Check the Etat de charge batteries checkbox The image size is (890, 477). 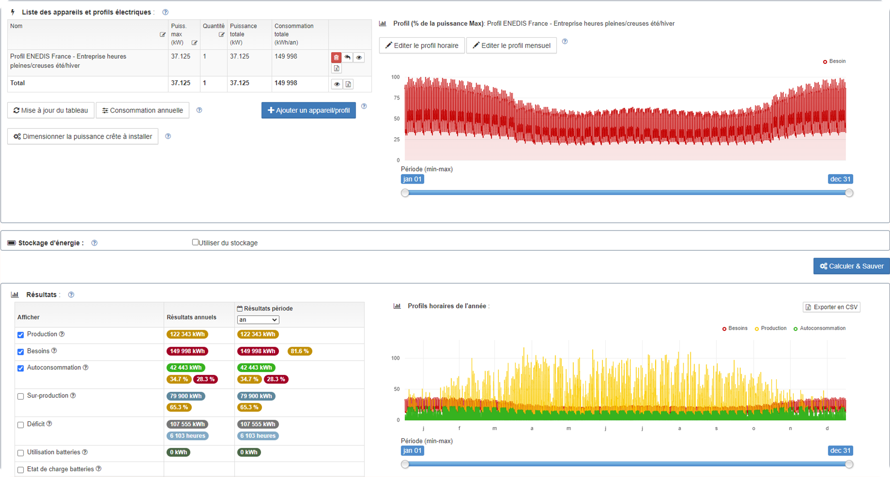[21, 470]
